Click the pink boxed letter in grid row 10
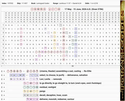Image resolution: width=125 pixels, height=101 pixels. click(36, 60)
